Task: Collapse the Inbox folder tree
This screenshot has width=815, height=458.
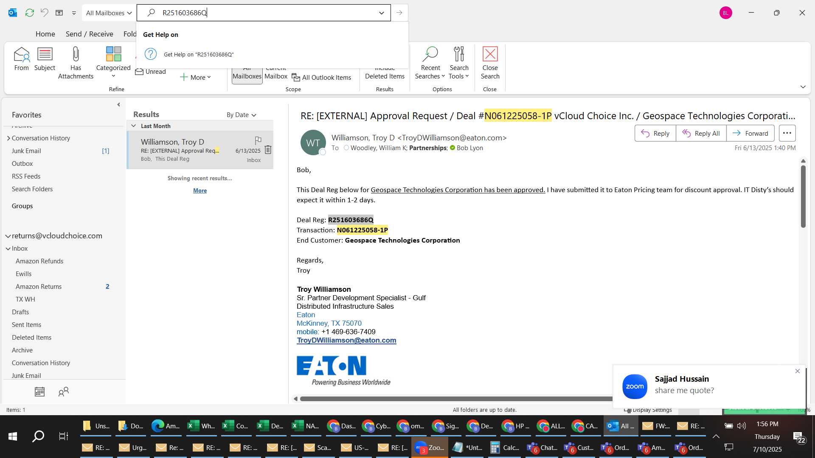Action: click(x=8, y=249)
